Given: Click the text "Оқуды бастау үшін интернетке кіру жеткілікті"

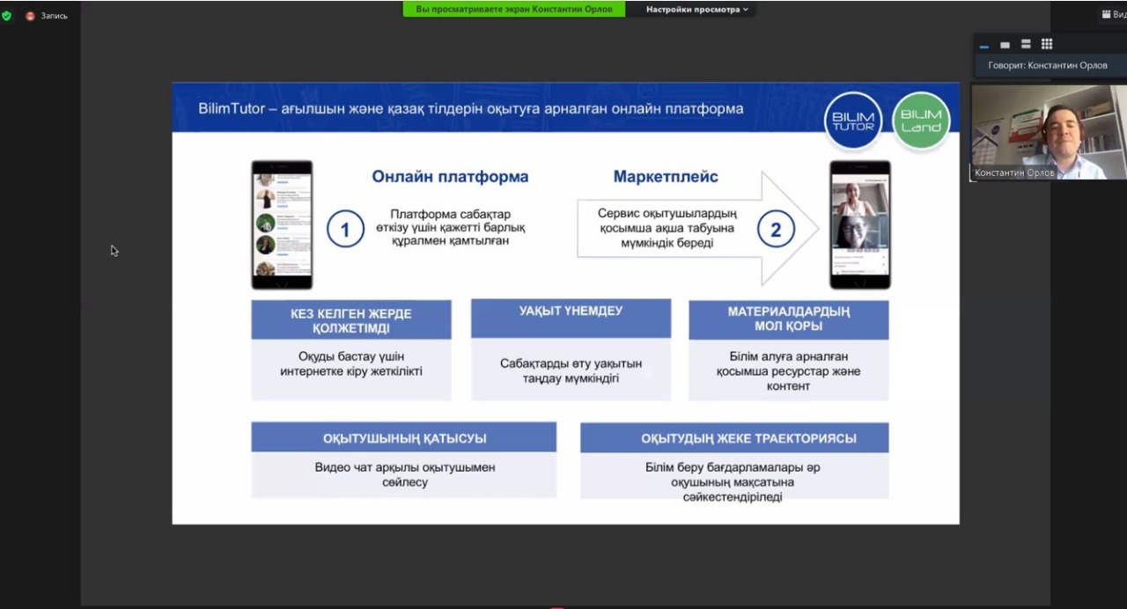Looking at the screenshot, I should pos(351,364).
